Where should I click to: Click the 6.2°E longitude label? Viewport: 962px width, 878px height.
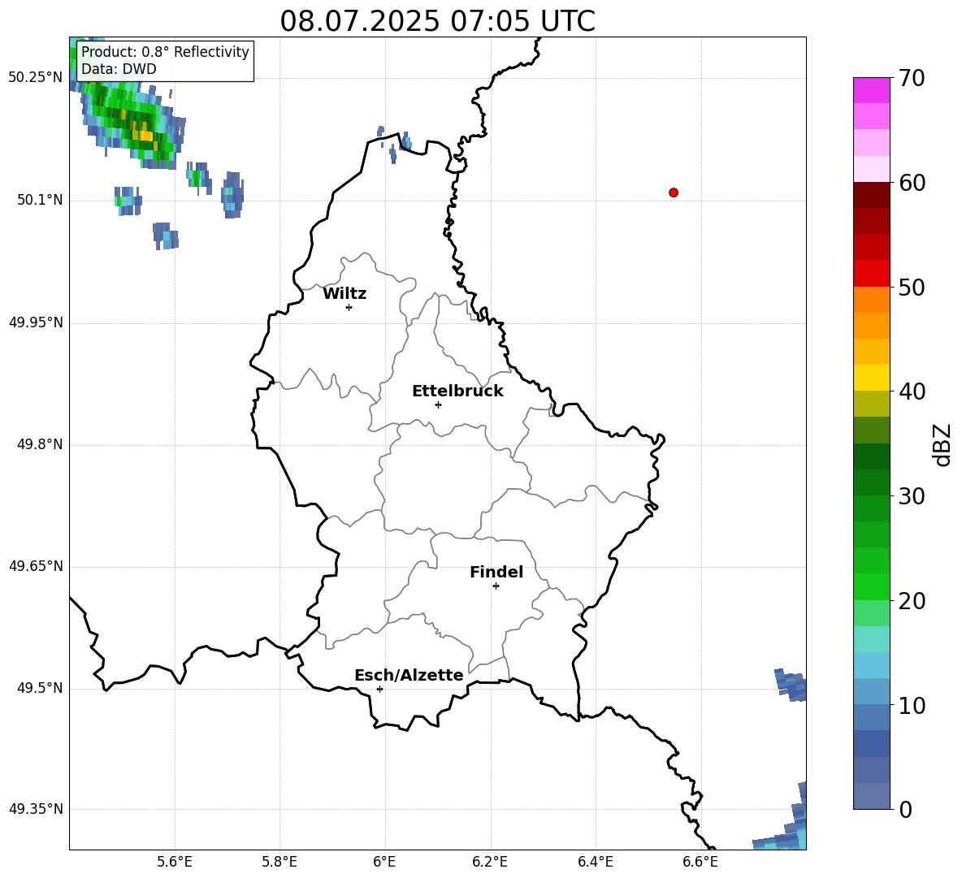(x=490, y=862)
